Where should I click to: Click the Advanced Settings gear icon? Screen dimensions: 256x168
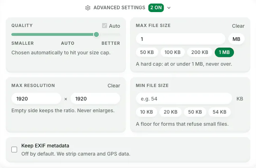[x=88, y=8]
